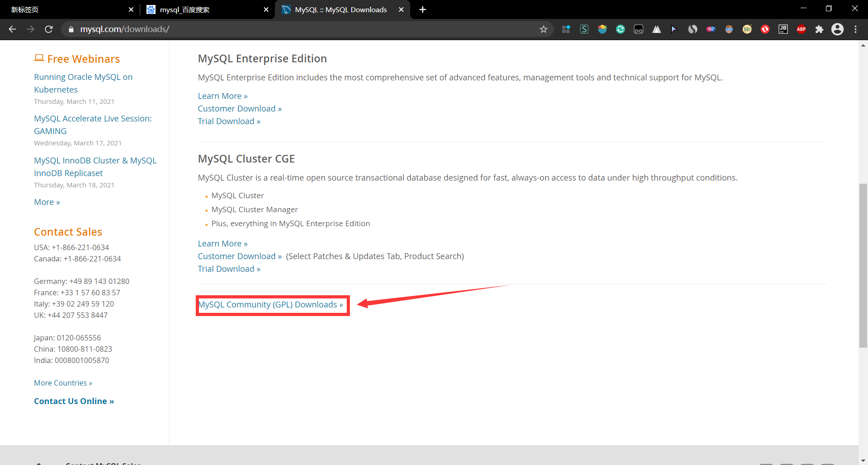The width and height of the screenshot is (868, 465).
Task: Open the Extensions puzzle piece menu
Action: (819, 29)
